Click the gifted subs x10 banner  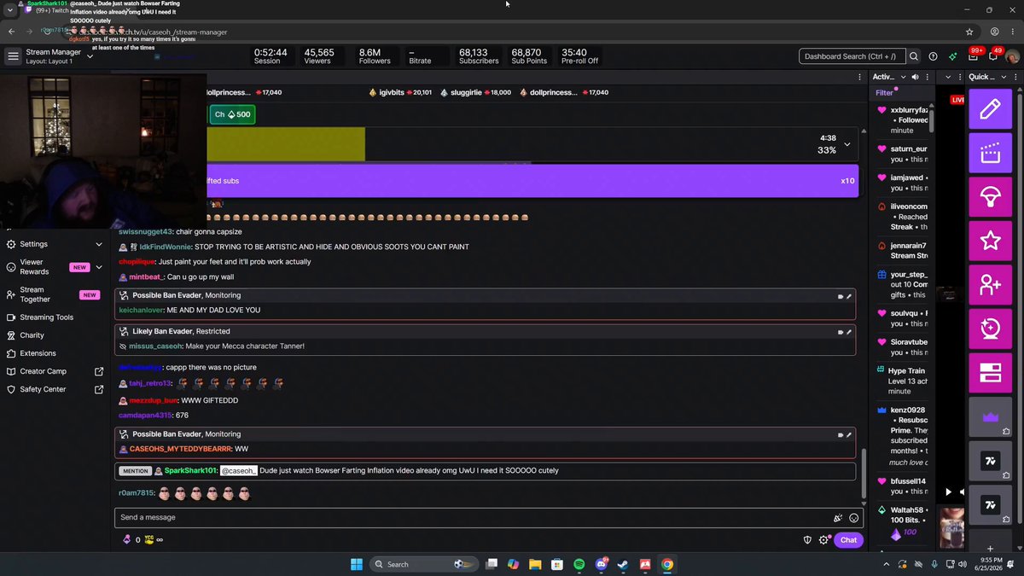533,181
